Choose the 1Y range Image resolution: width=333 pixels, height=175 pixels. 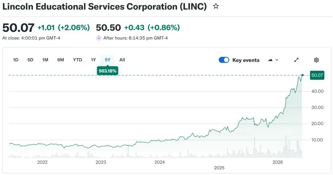tap(93, 60)
